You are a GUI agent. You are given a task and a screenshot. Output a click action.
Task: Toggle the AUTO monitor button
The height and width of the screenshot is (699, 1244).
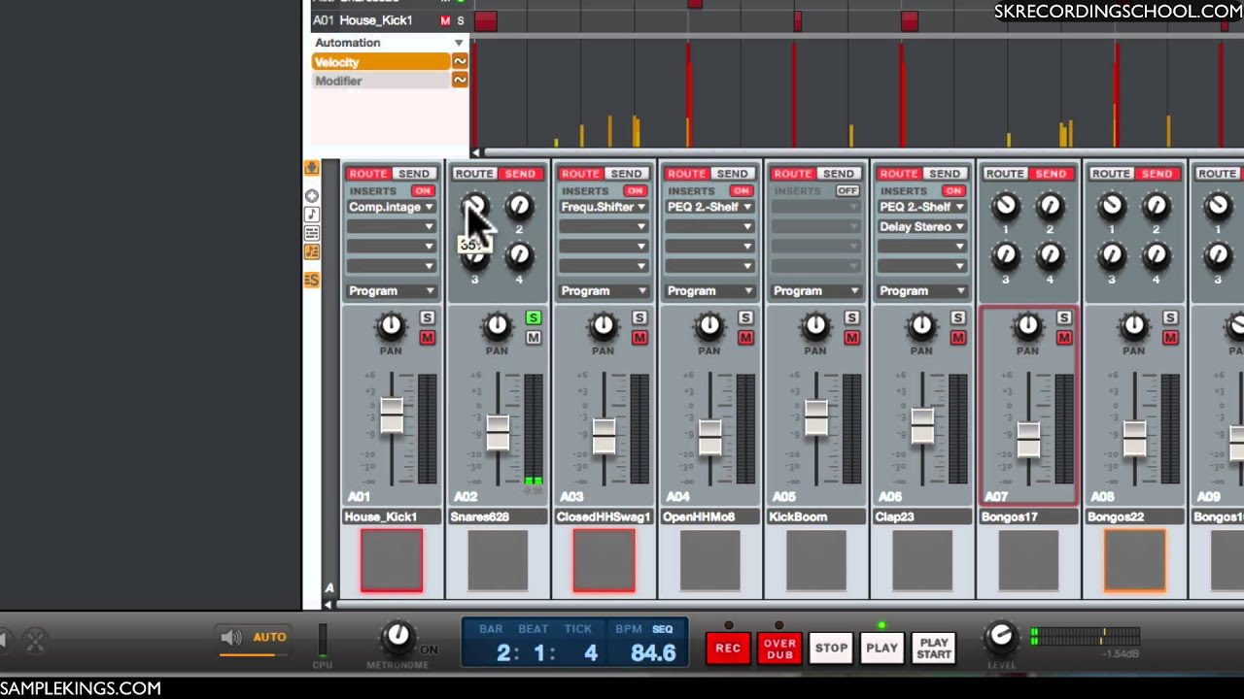pyautogui.click(x=269, y=638)
